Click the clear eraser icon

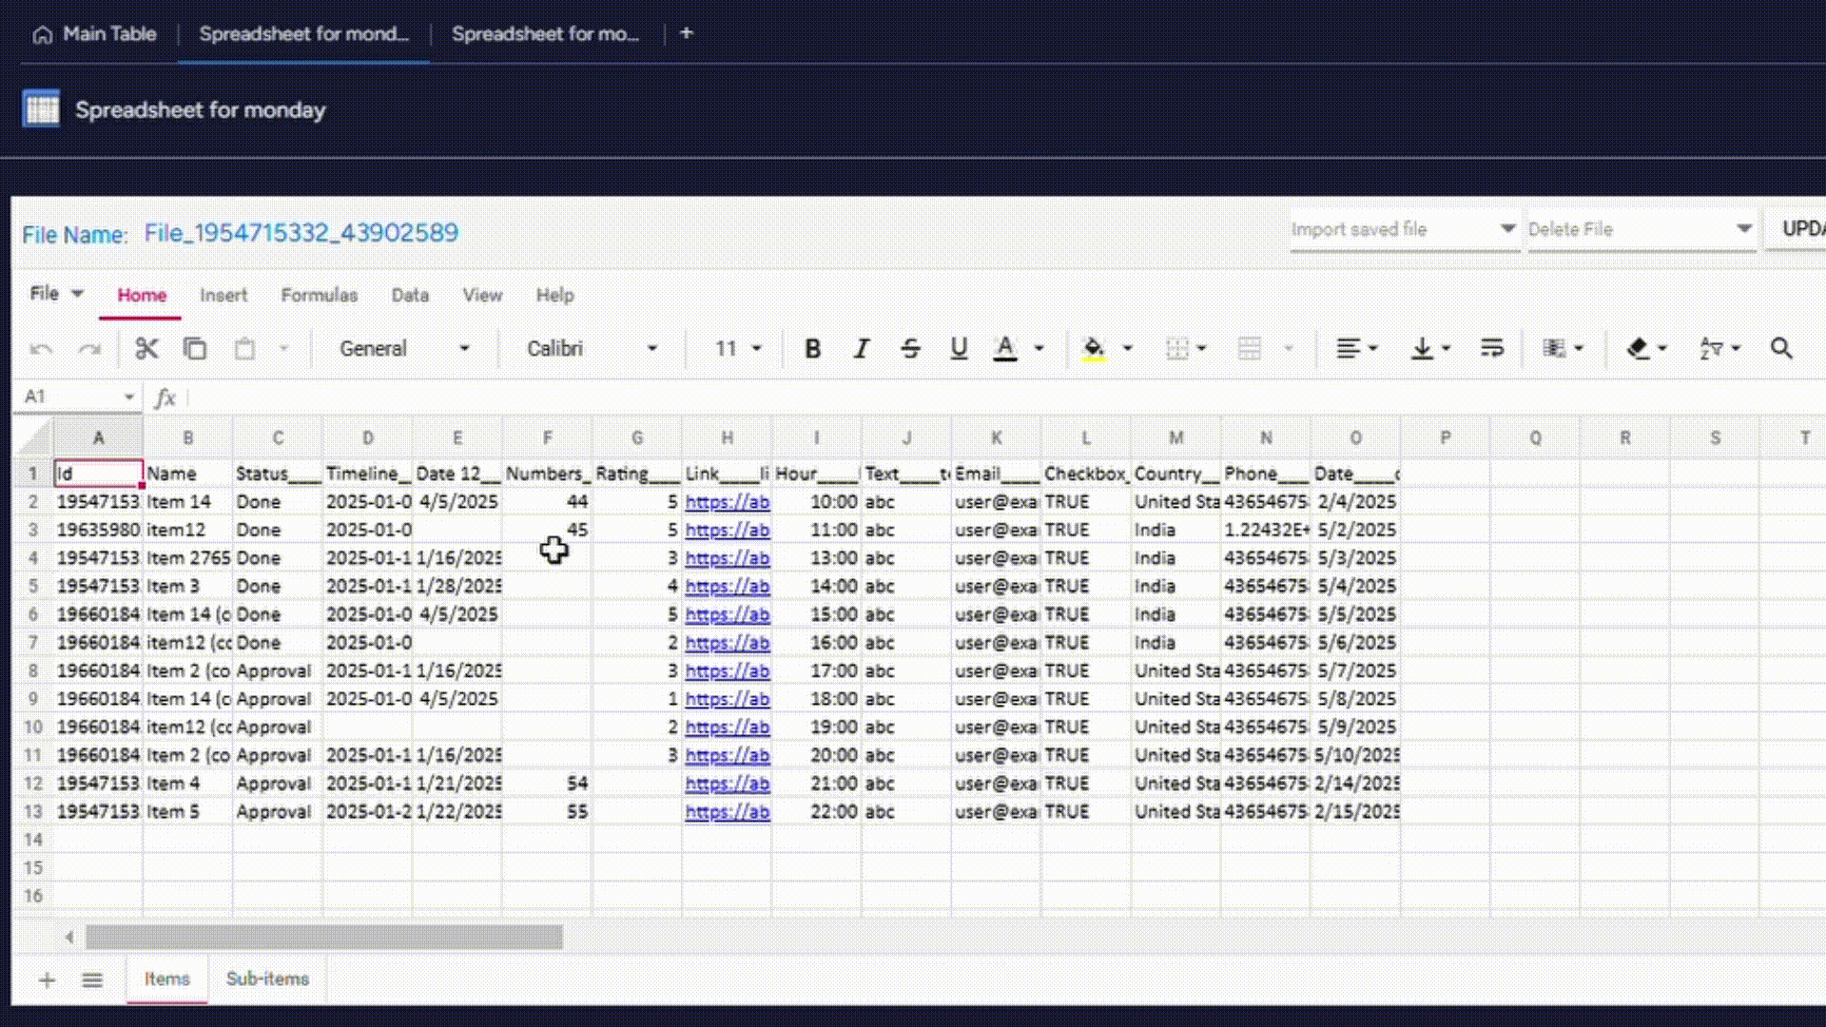coord(1638,349)
